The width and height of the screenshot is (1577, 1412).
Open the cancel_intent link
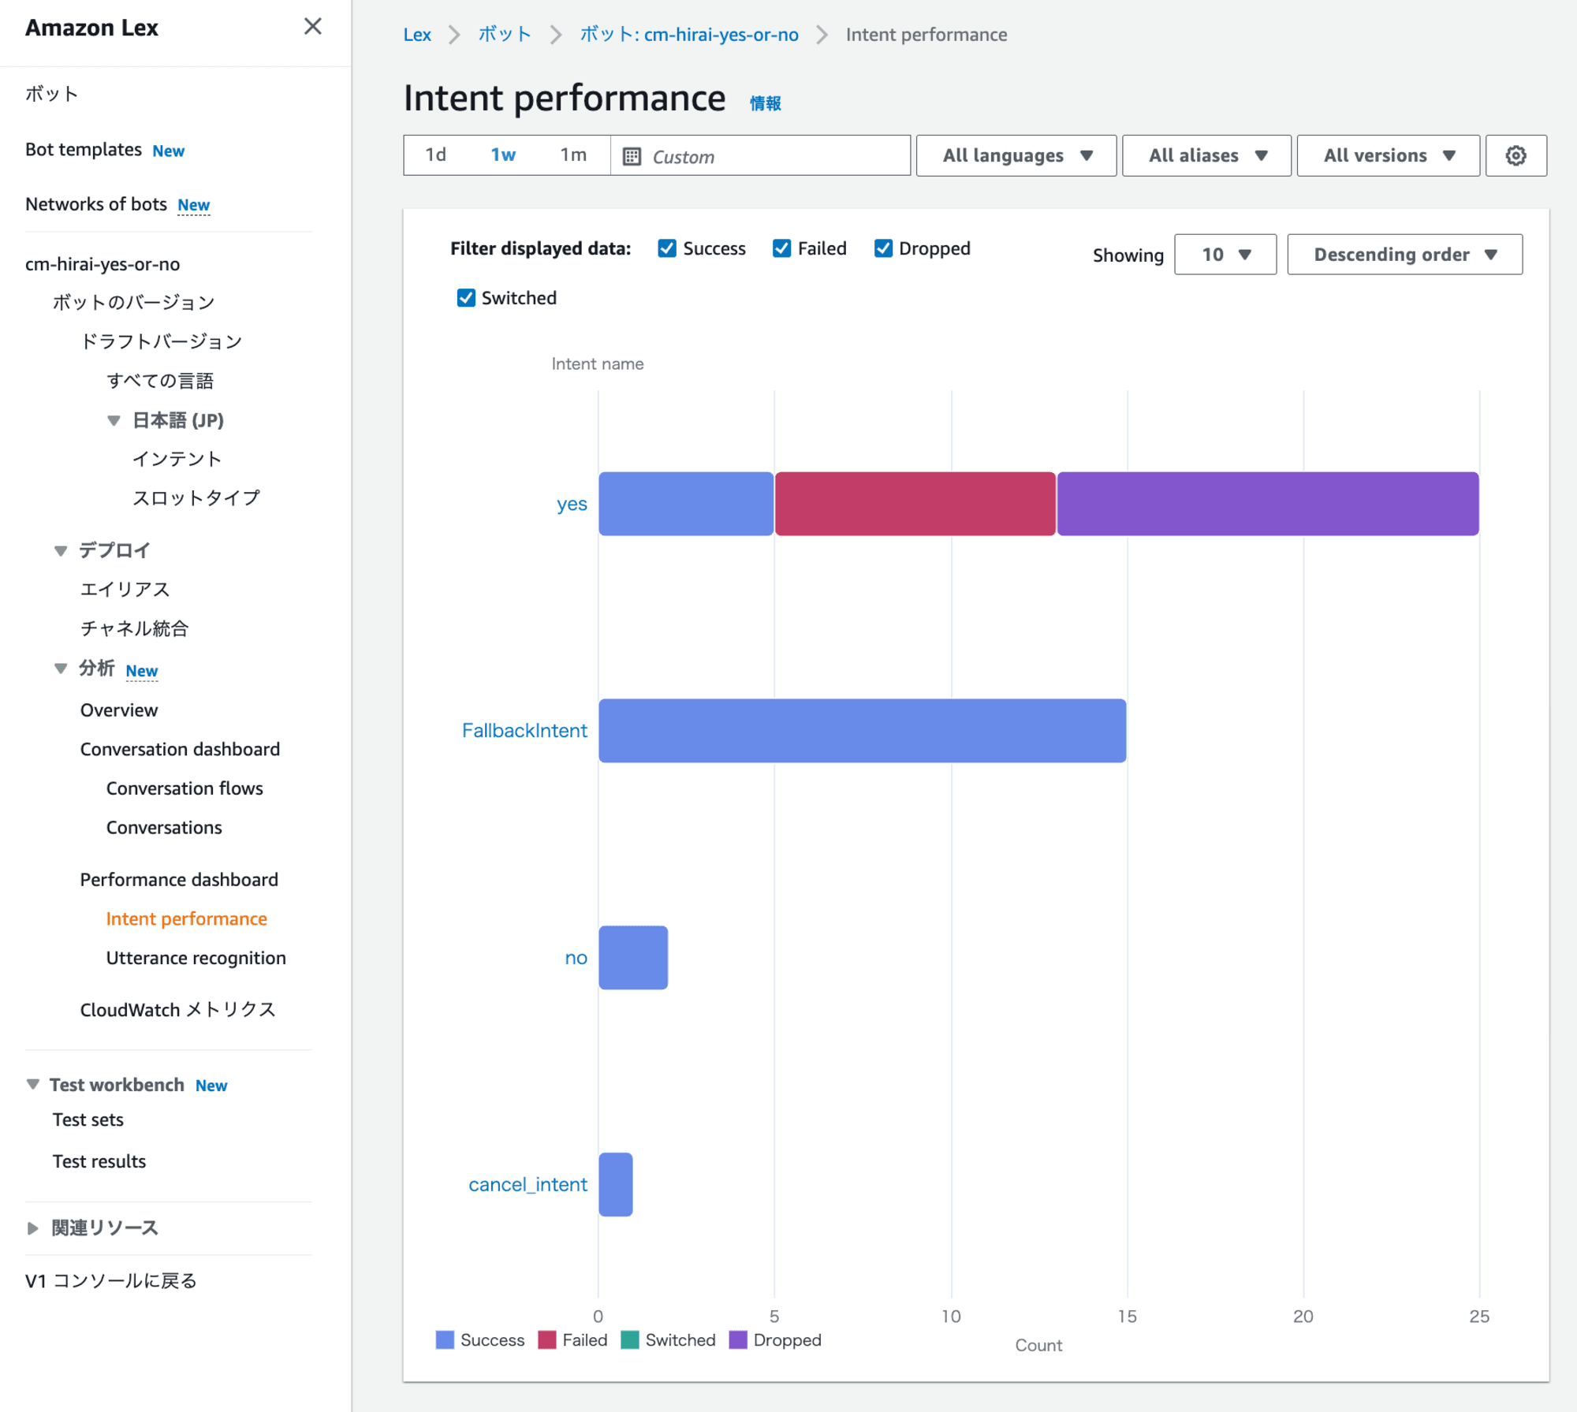click(528, 1184)
